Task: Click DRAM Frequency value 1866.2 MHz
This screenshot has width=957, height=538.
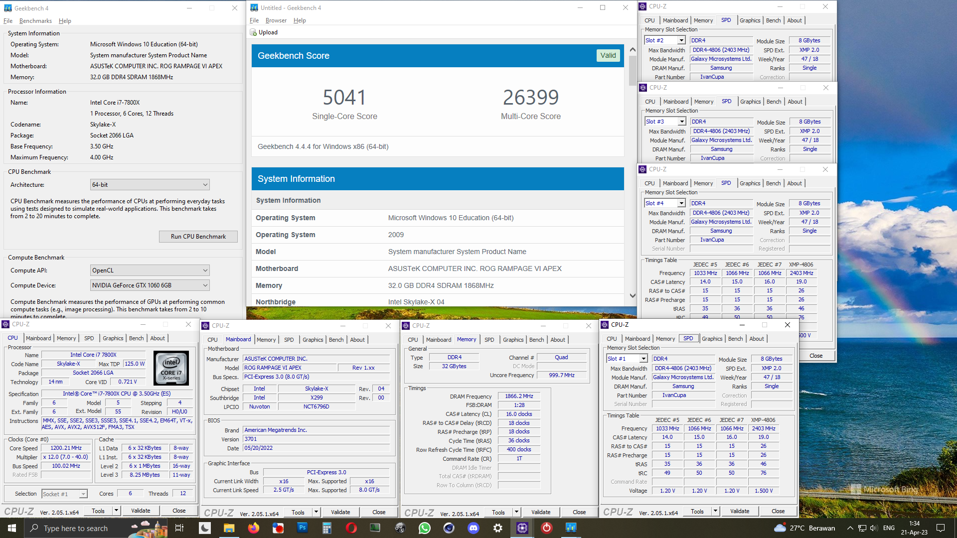Action: pos(519,397)
